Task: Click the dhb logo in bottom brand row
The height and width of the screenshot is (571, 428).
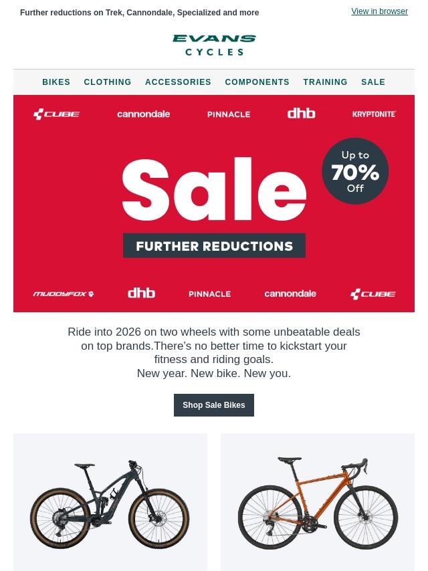Action: (141, 293)
